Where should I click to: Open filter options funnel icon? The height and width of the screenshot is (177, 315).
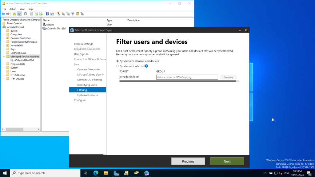[73, 14]
